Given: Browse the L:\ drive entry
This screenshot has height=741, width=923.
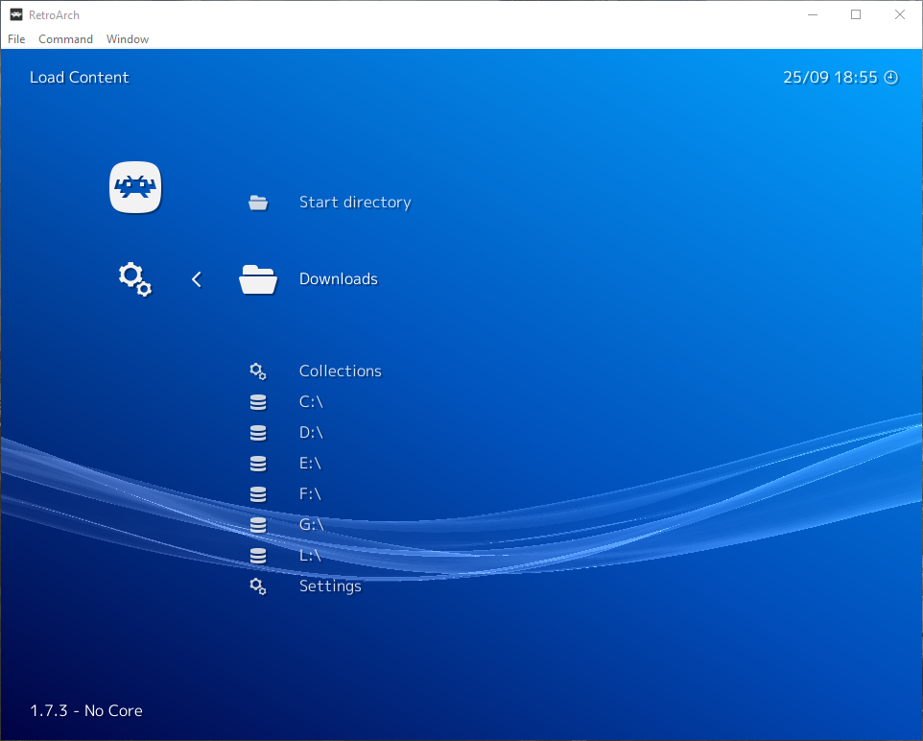Looking at the screenshot, I should [310, 556].
